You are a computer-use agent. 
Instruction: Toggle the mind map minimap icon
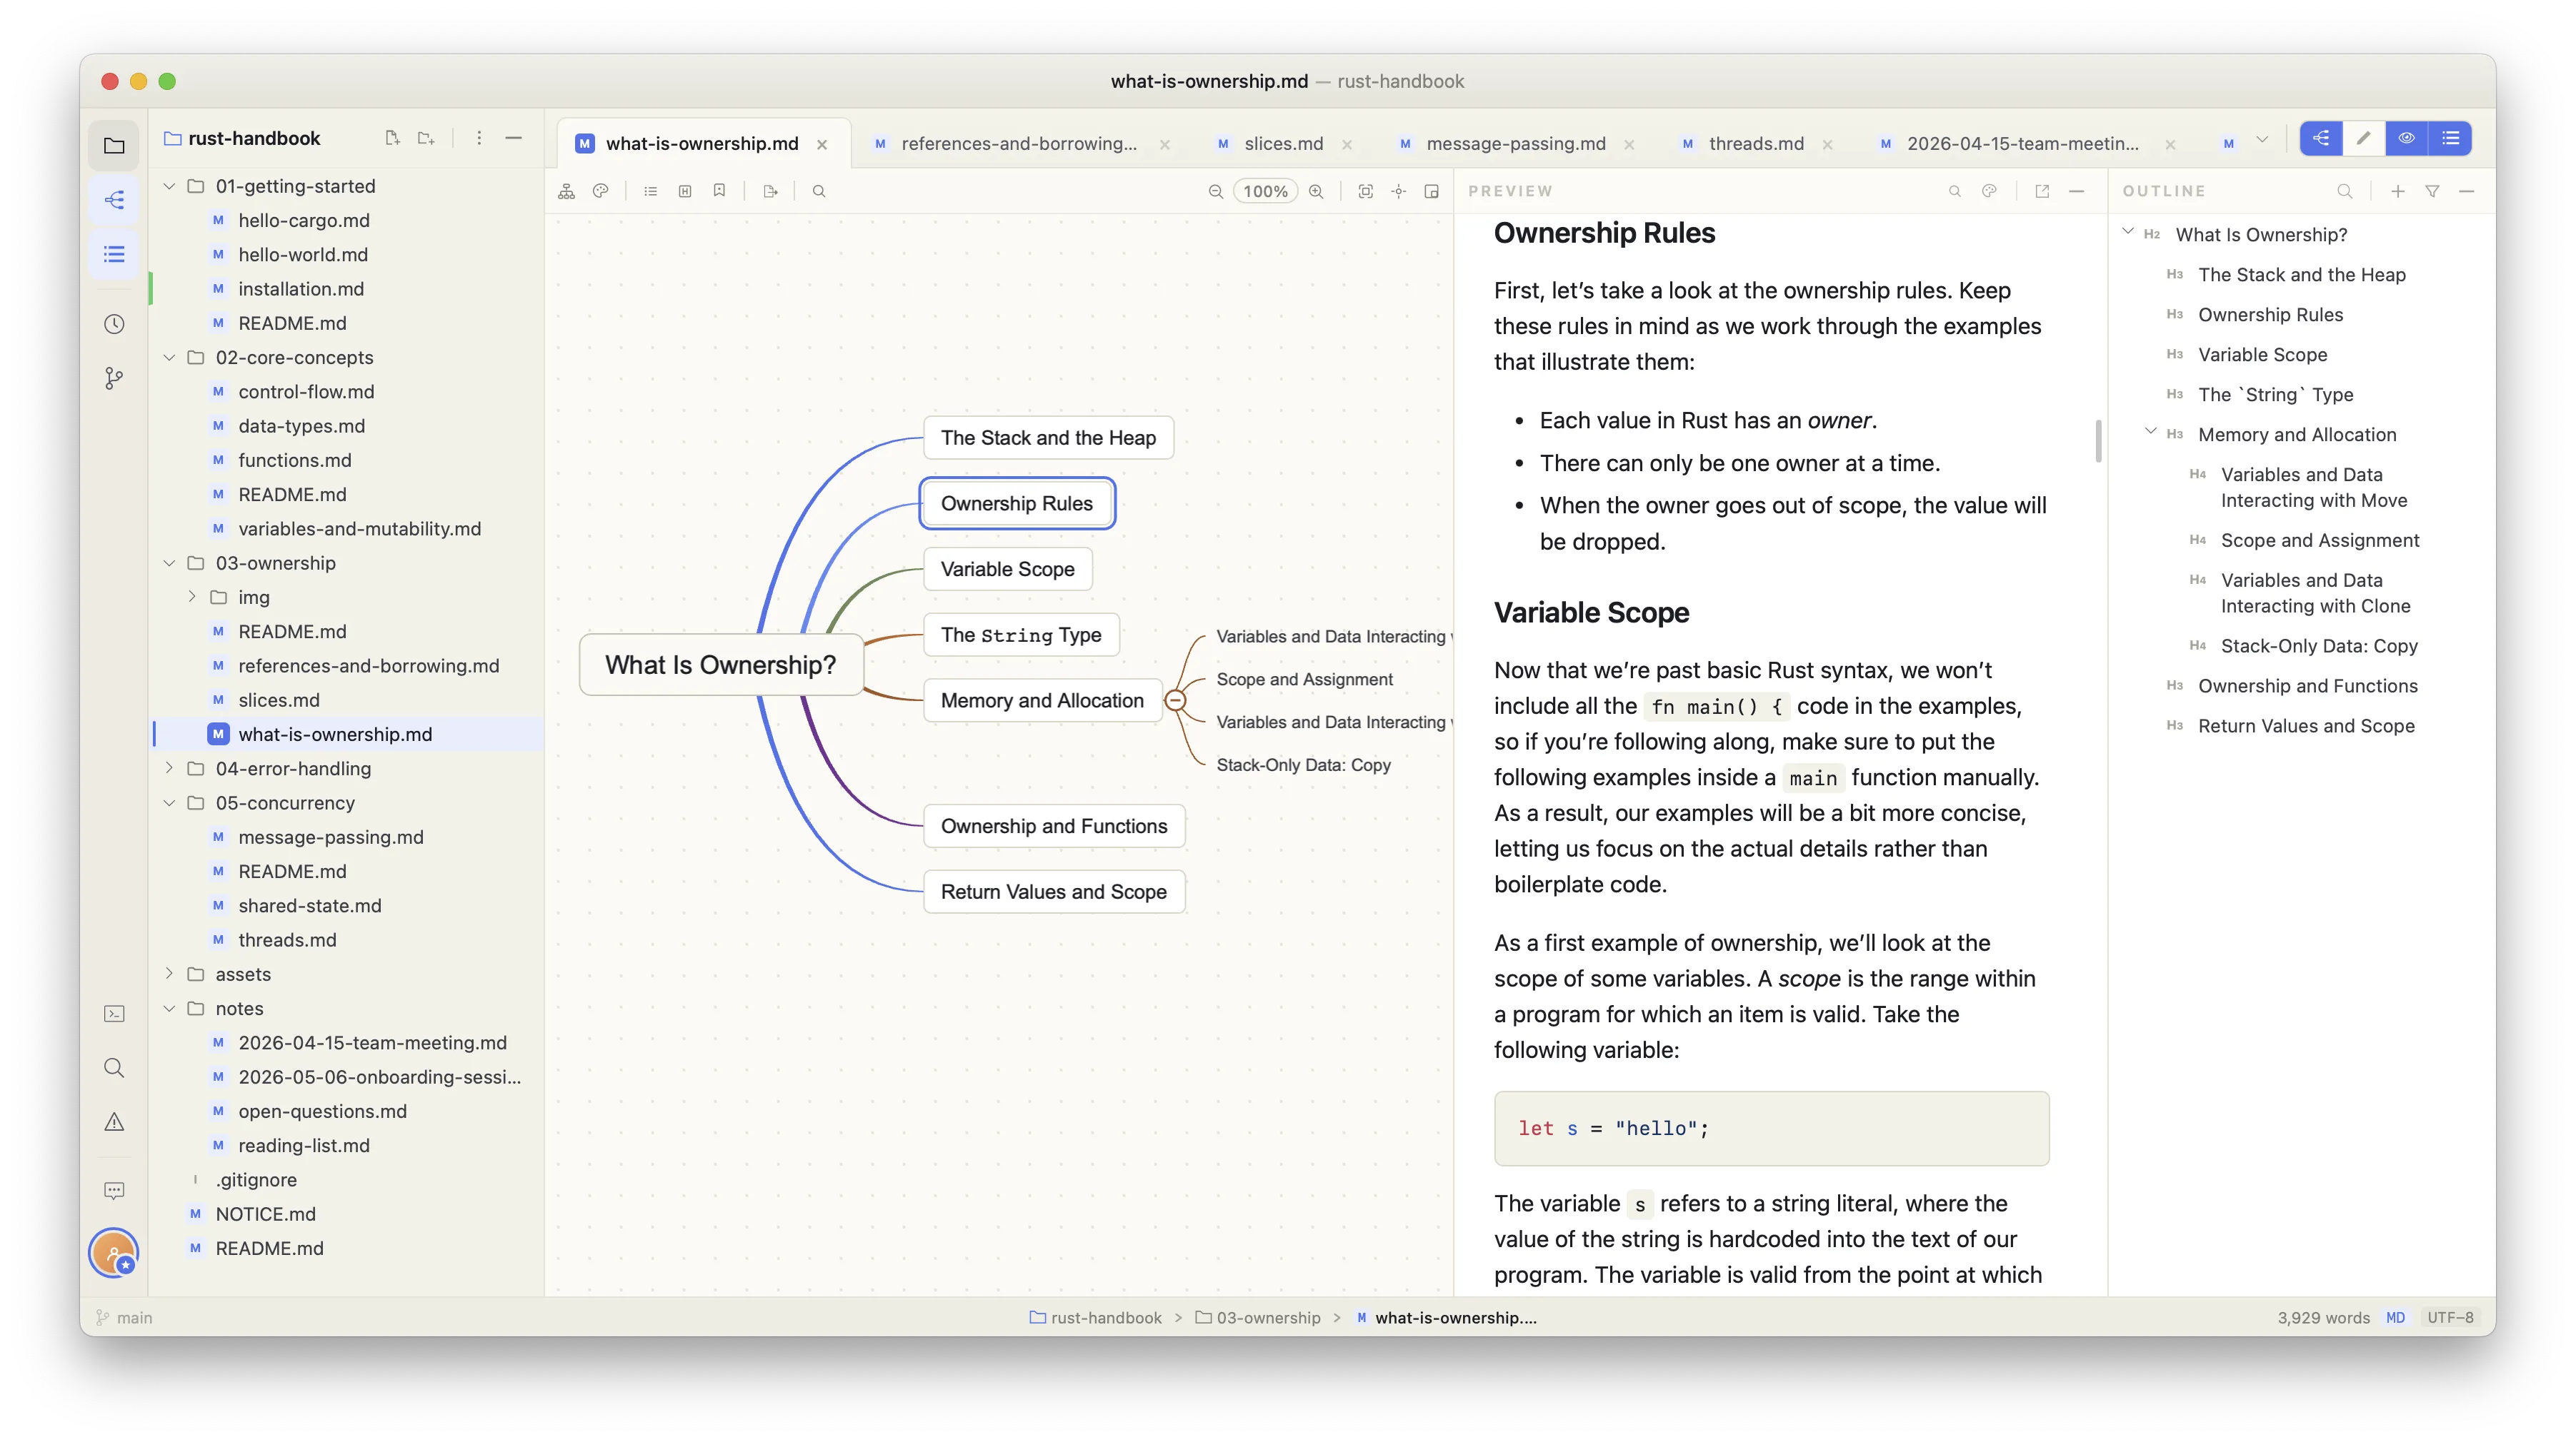click(x=1432, y=191)
